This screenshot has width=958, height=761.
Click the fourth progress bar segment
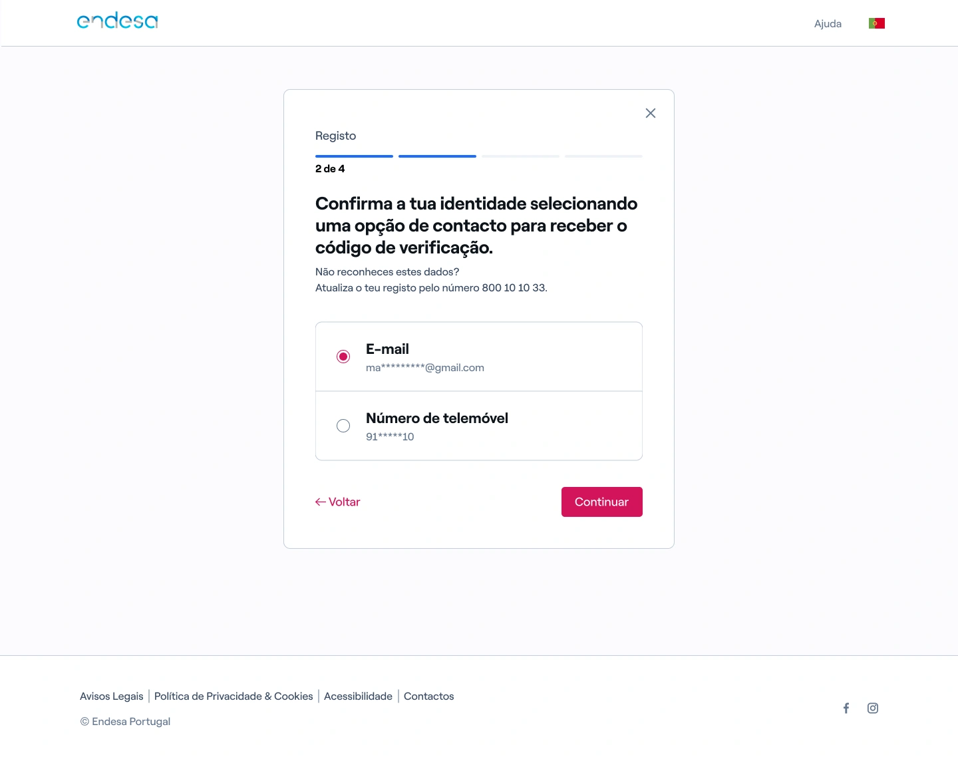(603, 156)
